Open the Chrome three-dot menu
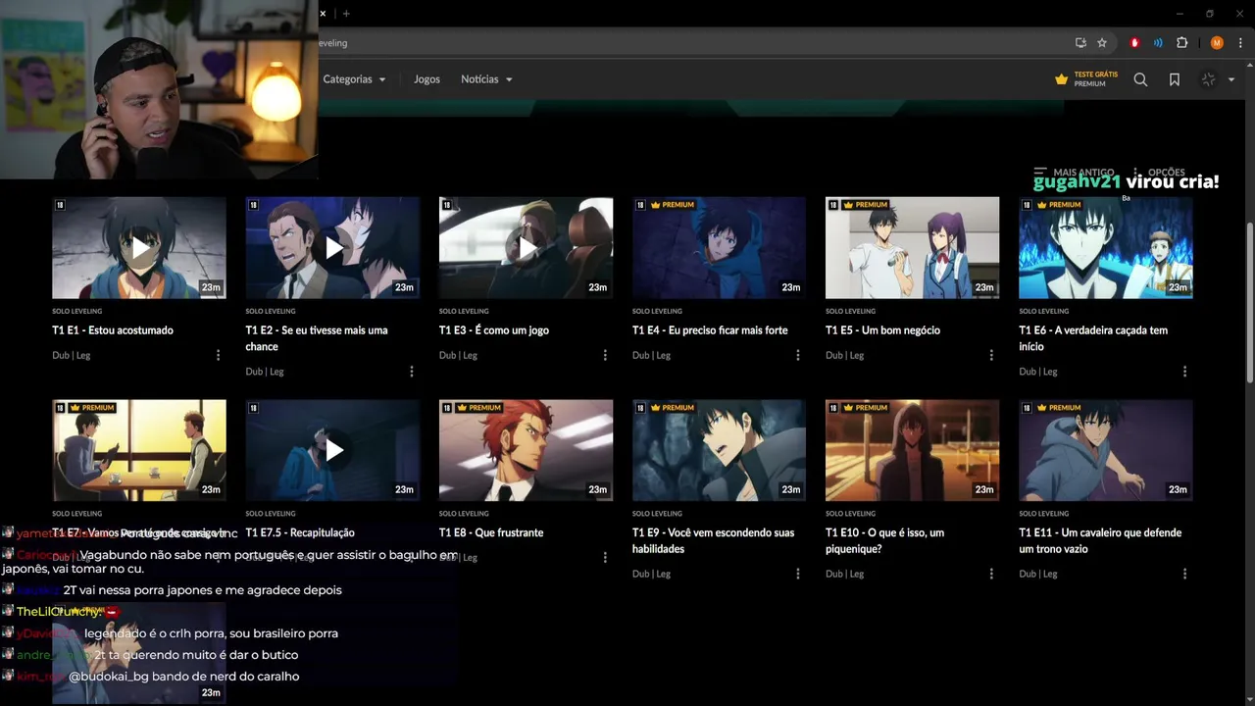Screen dimensions: 1255x706 pos(1240,43)
